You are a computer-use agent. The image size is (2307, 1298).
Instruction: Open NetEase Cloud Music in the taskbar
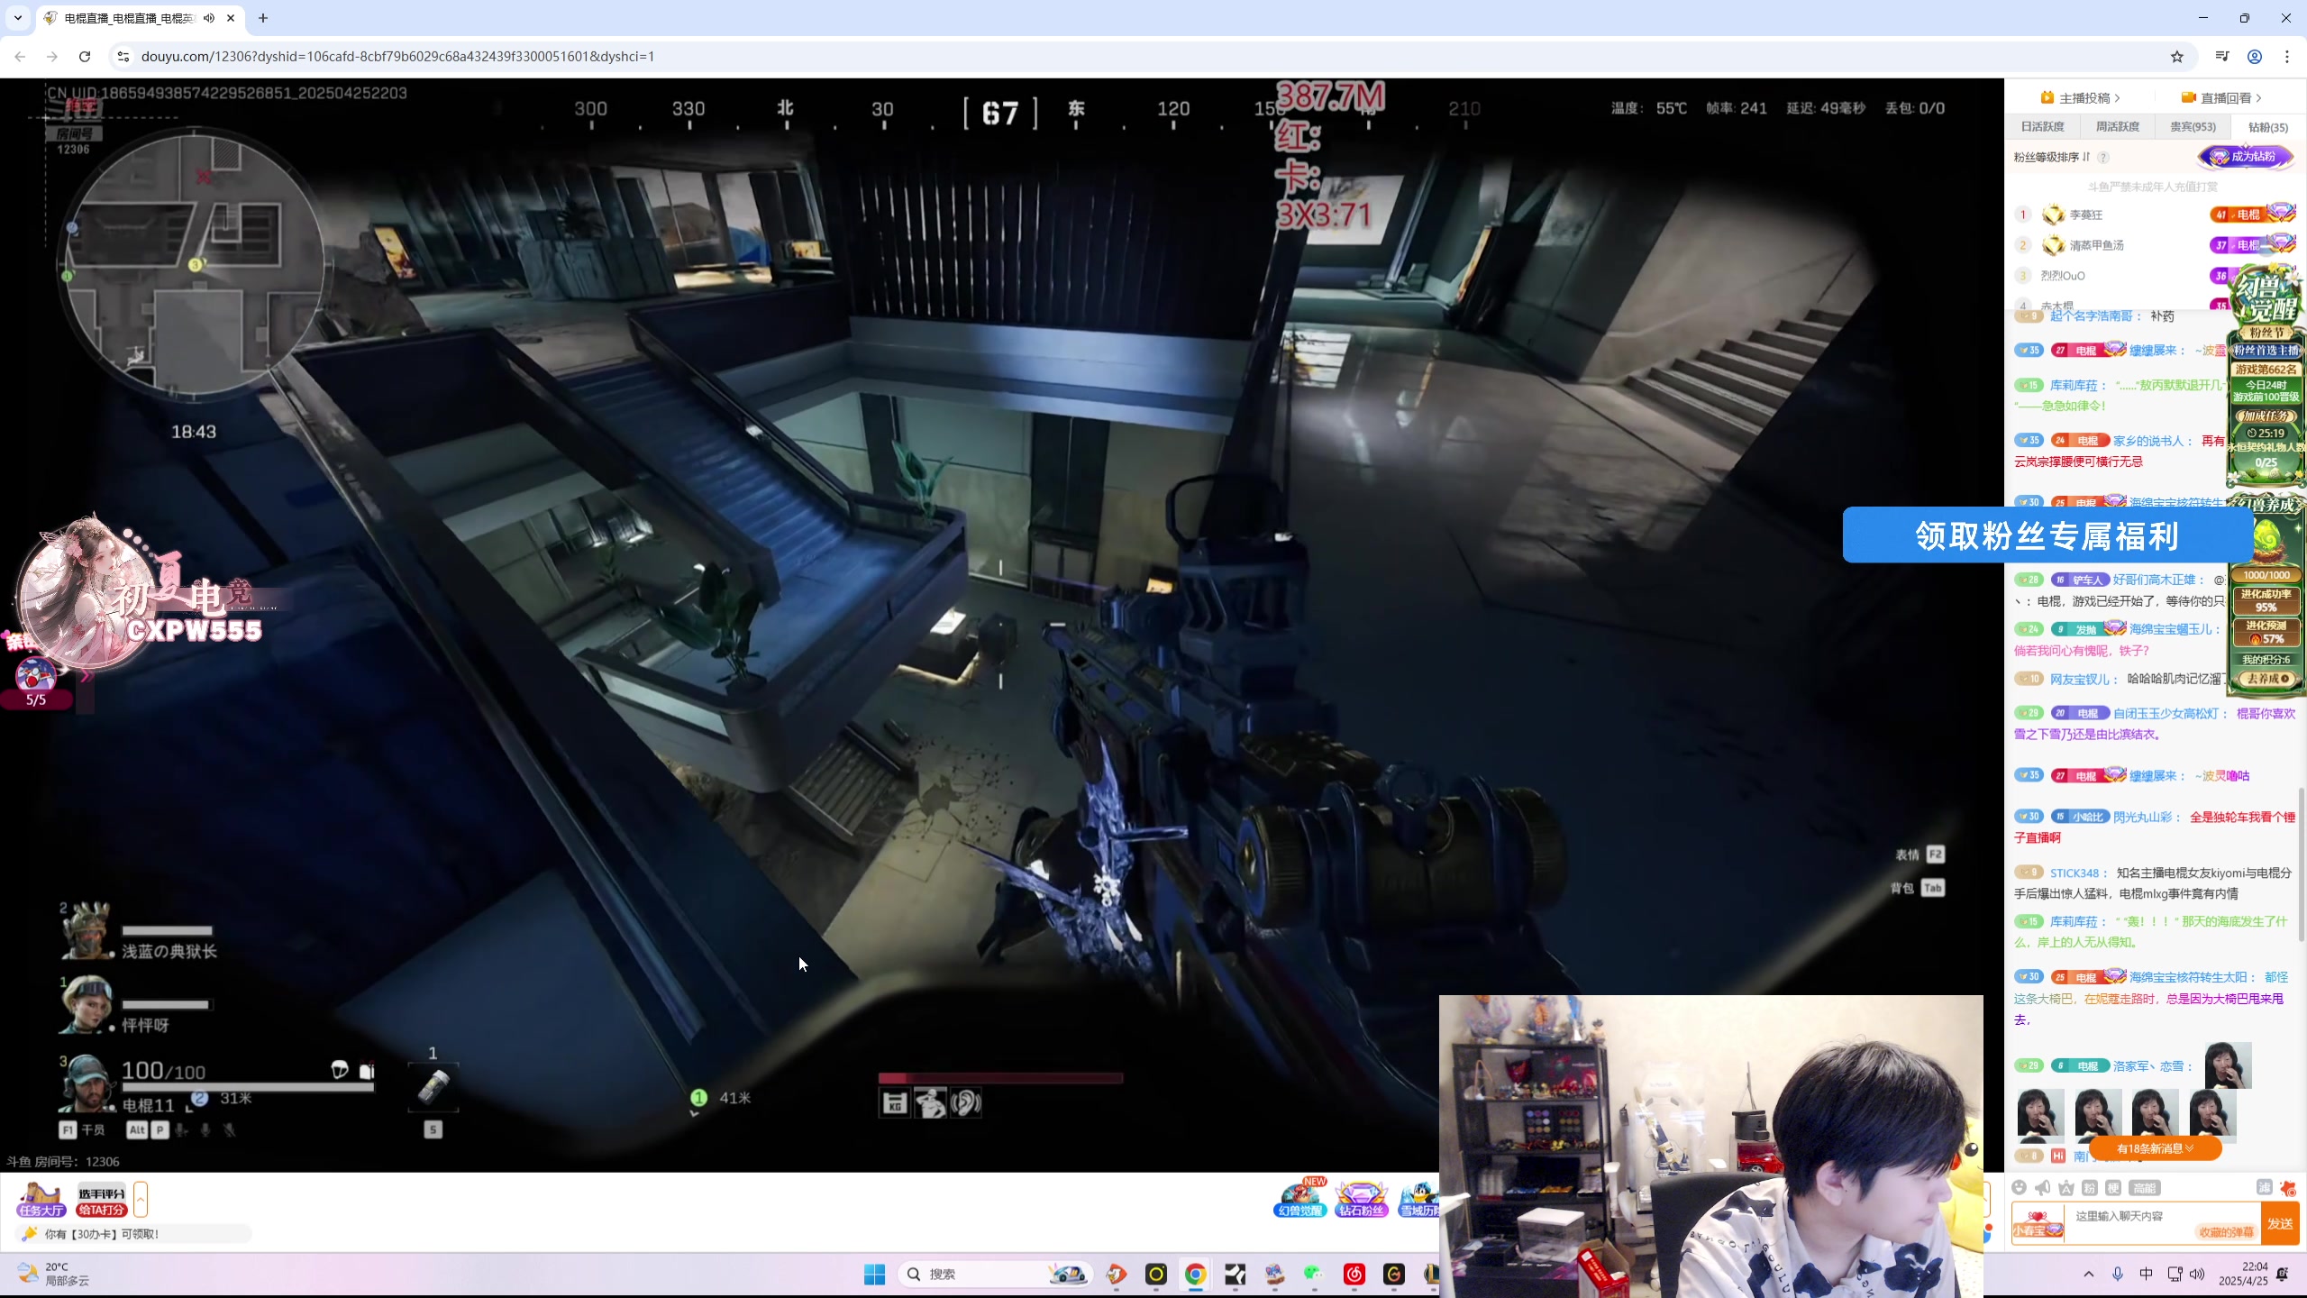click(1354, 1274)
